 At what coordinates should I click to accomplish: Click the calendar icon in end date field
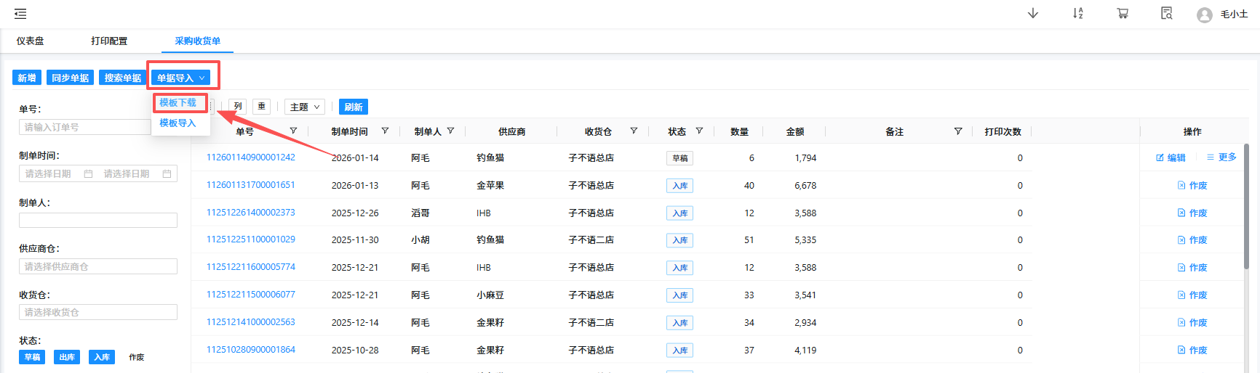(x=167, y=174)
